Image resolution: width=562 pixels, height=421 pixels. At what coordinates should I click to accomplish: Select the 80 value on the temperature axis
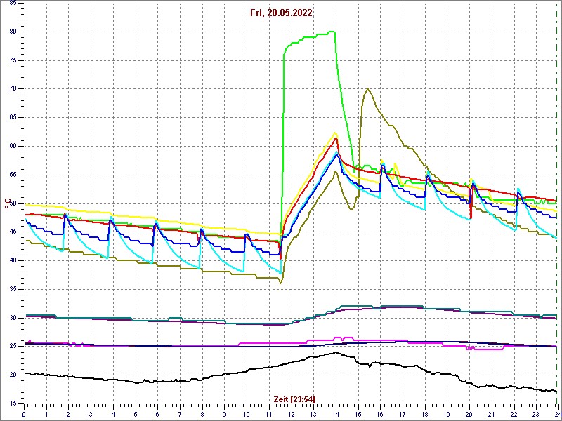click(x=11, y=32)
